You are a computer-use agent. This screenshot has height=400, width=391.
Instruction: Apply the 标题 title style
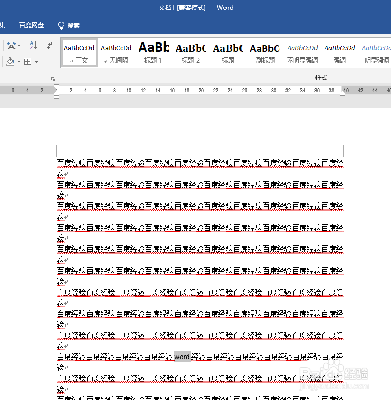(228, 53)
